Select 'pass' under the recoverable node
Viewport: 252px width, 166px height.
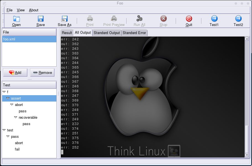(x=27, y=124)
